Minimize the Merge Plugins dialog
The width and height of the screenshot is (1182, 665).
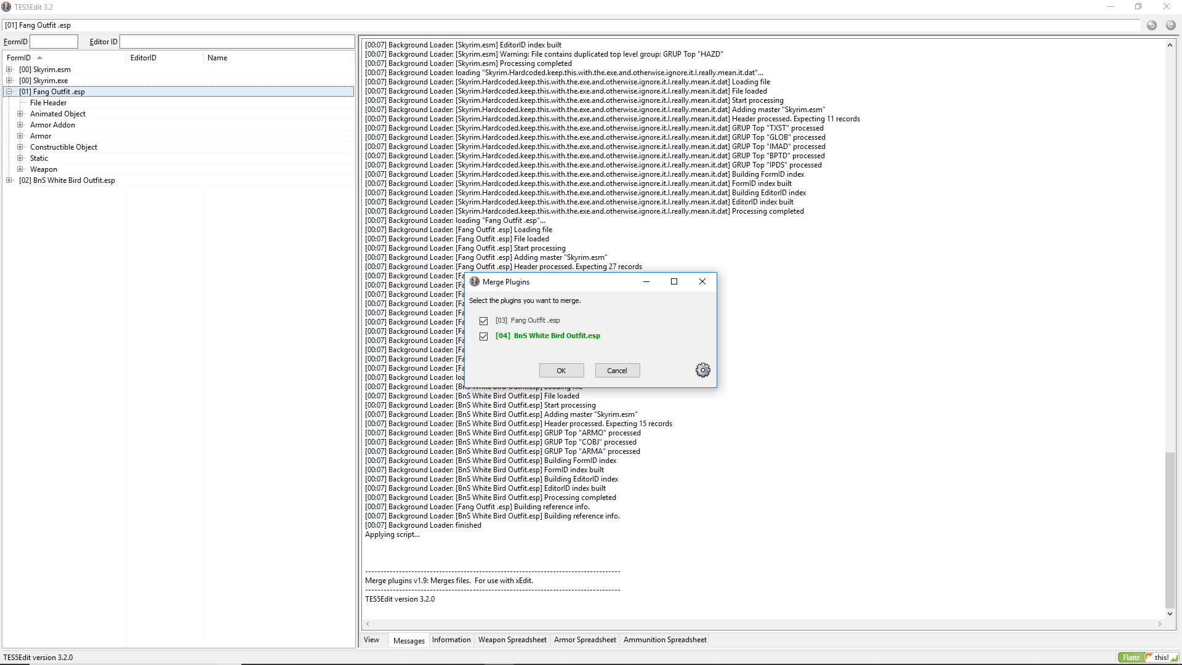point(646,281)
